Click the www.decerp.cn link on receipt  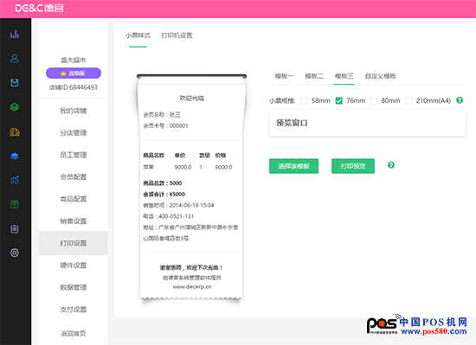192,287
